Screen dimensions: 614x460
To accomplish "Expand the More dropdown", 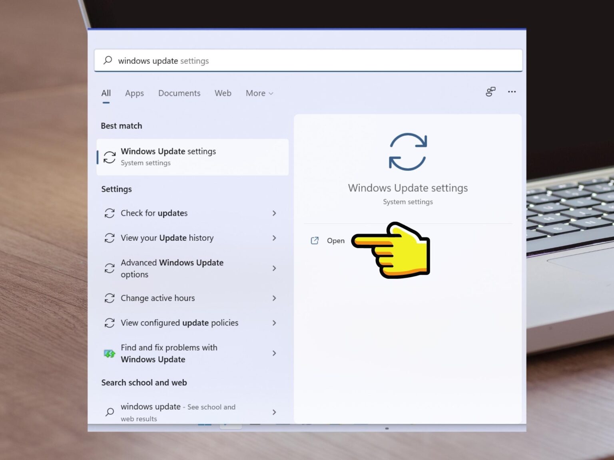I will point(259,93).
